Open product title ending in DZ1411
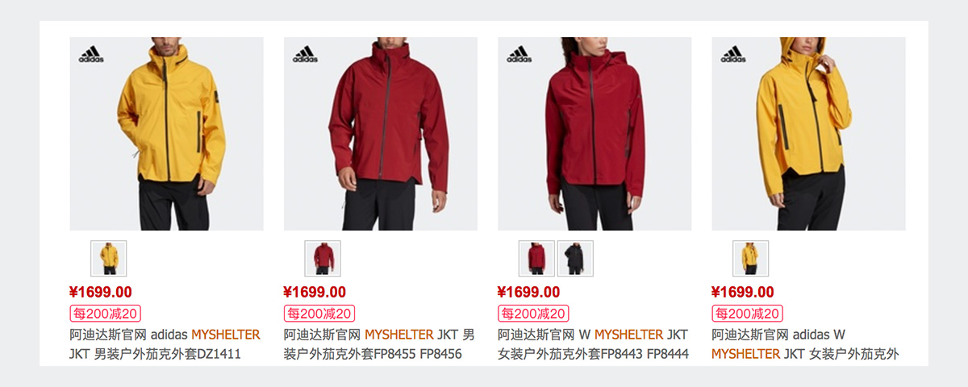Image resolution: width=968 pixels, height=387 pixels. (x=165, y=344)
